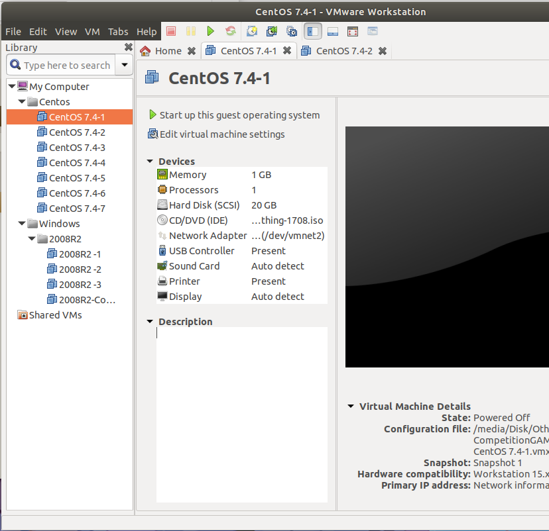Select CentOS 7.4-5 in the library
The width and height of the screenshot is (549, 531).
(x=71, y=178)
